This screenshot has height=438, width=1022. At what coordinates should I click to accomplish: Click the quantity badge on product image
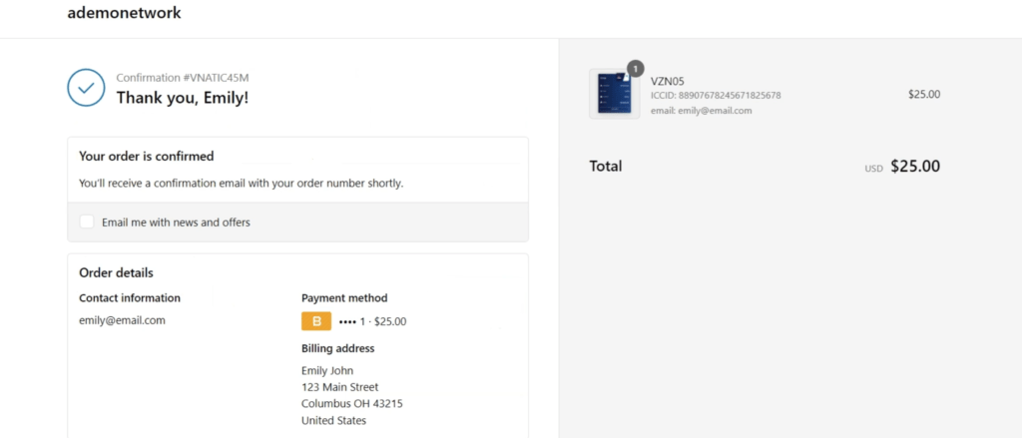click(636, 69)
